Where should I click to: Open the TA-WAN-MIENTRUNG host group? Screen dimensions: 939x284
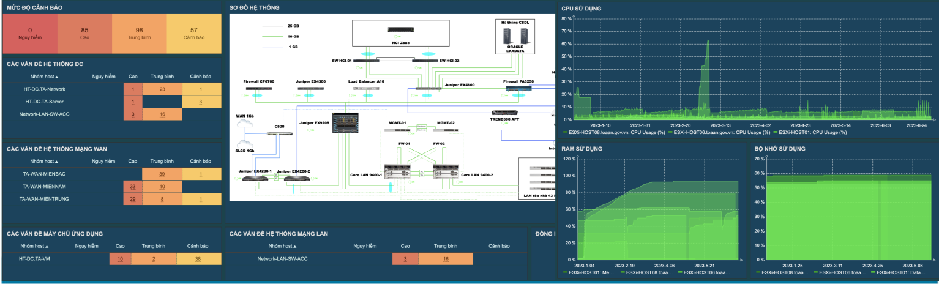tap(44, 198)
